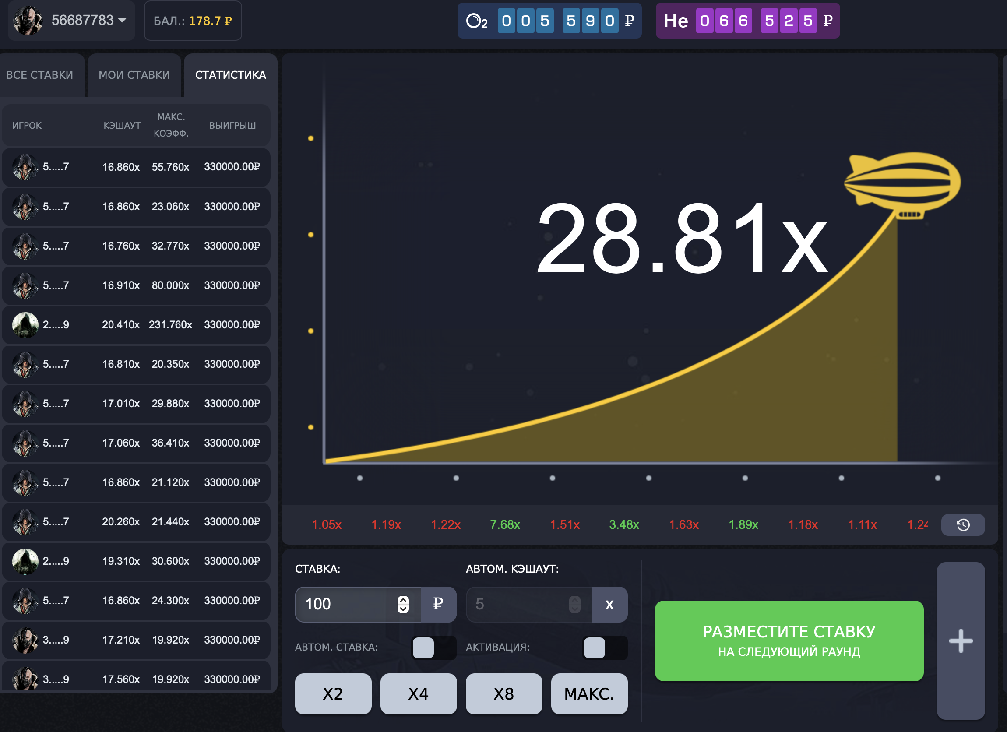The height and width of the screenshot is (732, 1007).
Task: Open the round history clock icon
Action: (963, 524)
